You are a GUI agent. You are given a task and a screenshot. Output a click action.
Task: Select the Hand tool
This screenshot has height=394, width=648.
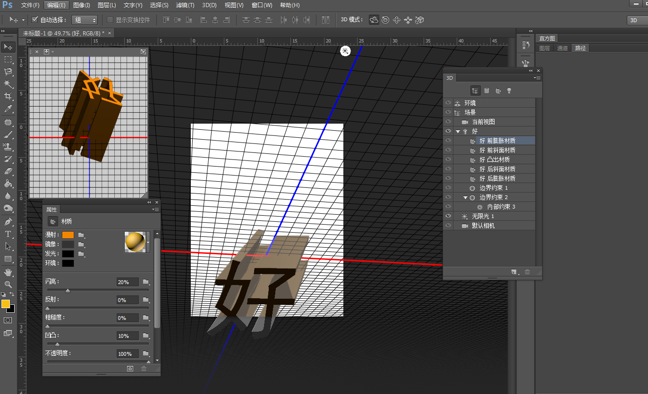8,272
